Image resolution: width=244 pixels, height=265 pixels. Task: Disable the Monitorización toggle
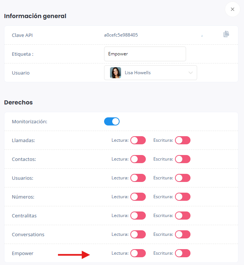pos(112,121)
